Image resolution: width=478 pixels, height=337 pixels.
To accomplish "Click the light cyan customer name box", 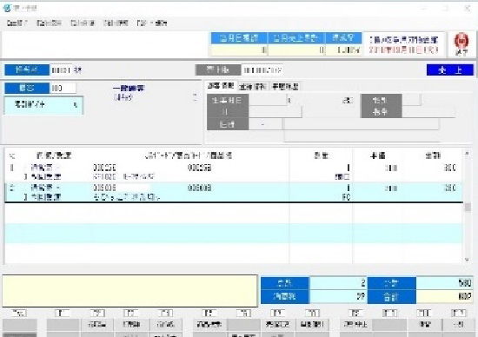I will click(43, 105).
